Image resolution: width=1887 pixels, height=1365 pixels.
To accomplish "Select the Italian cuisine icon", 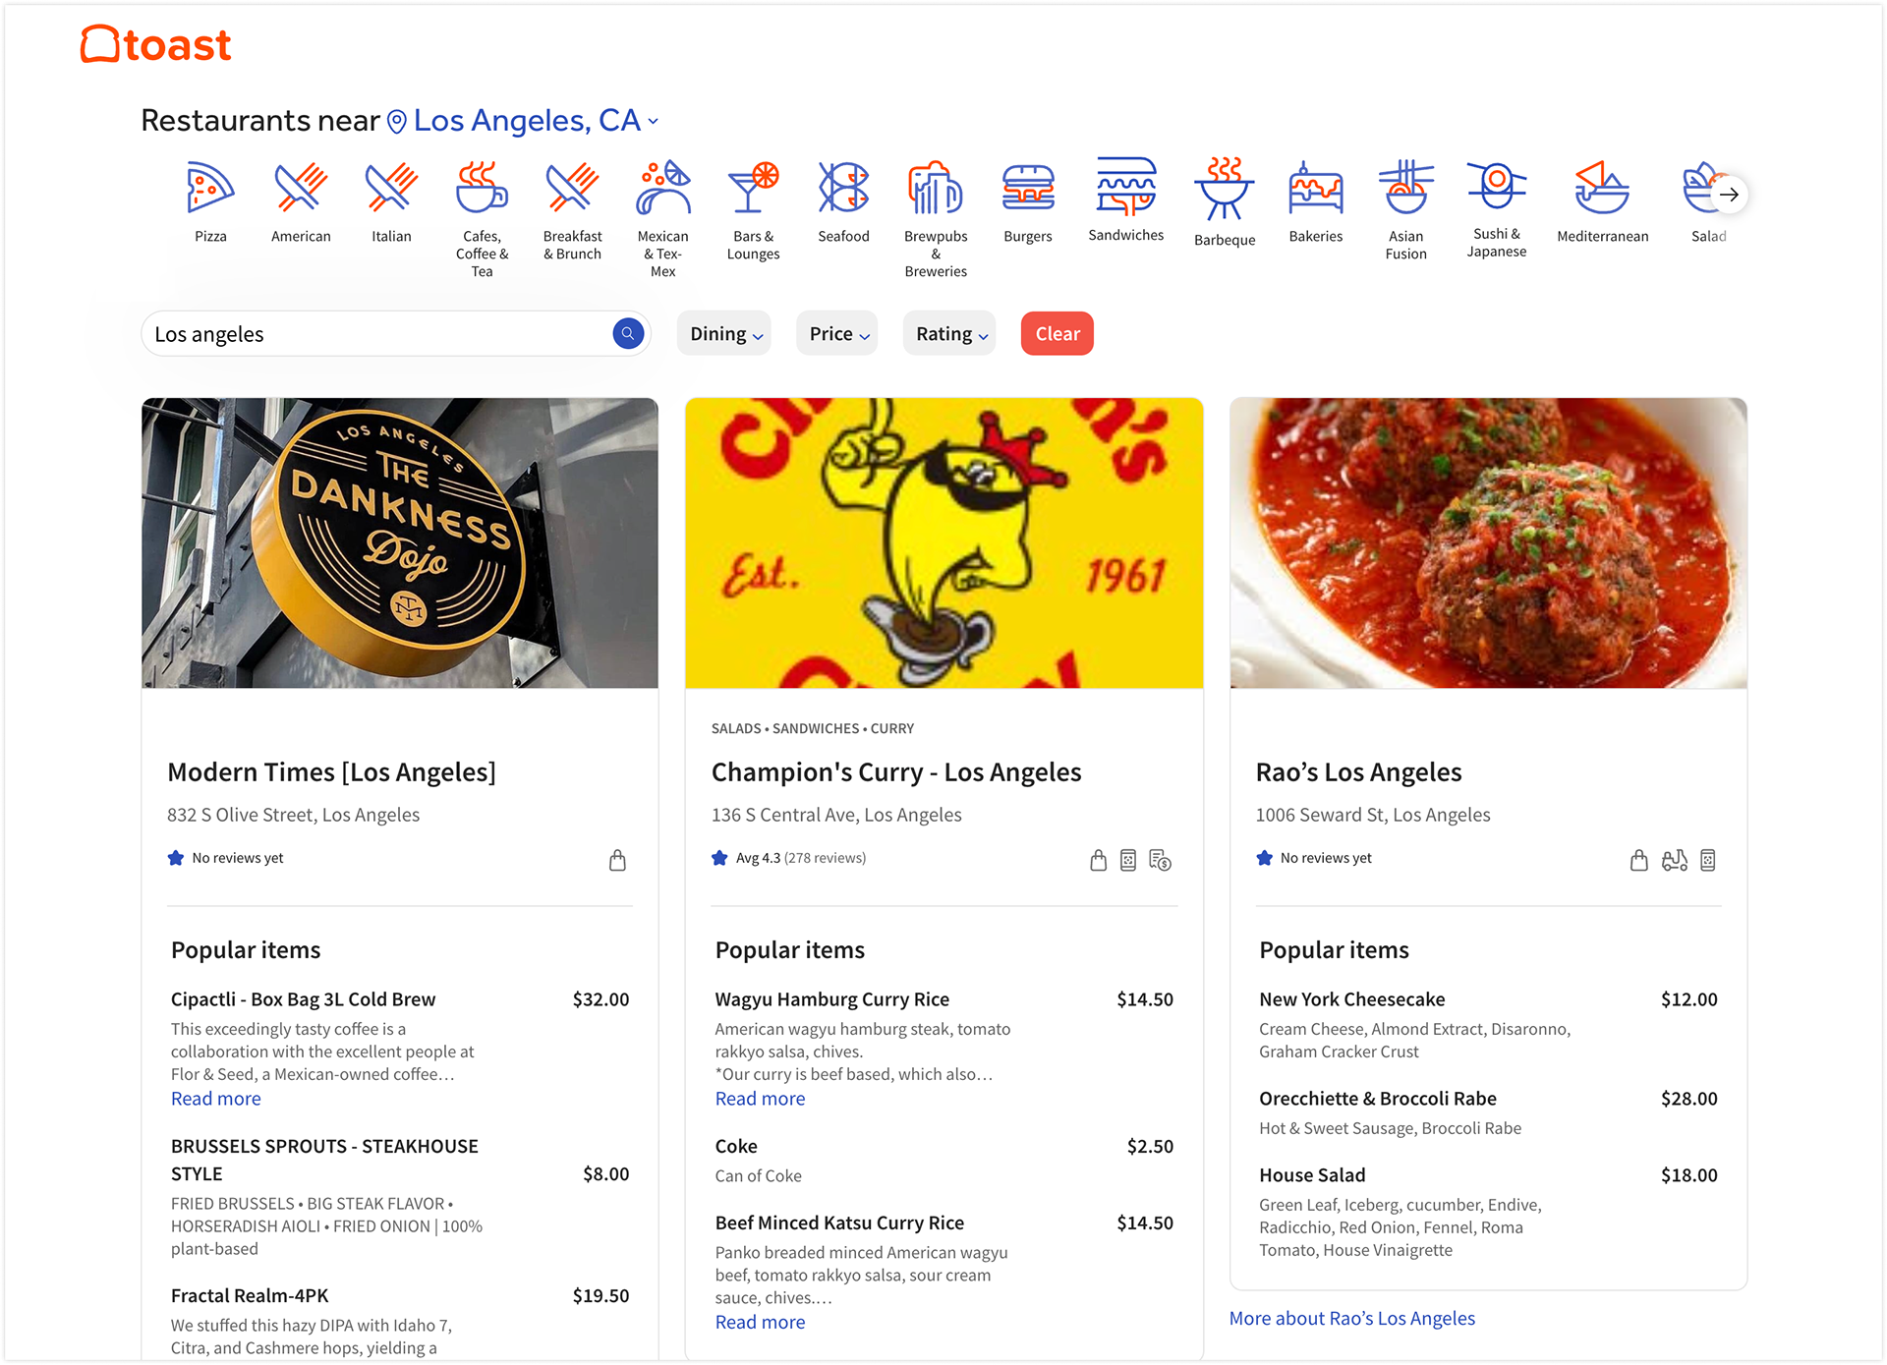I will 391,188.
